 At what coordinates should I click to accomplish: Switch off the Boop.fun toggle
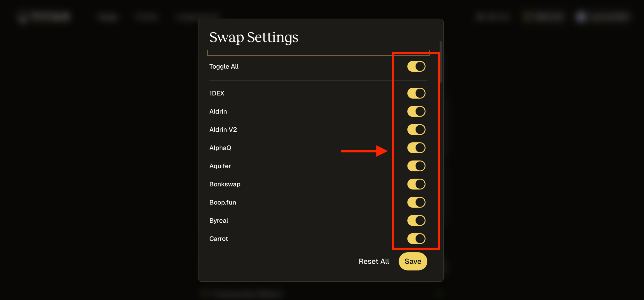(x=416, y=202)
